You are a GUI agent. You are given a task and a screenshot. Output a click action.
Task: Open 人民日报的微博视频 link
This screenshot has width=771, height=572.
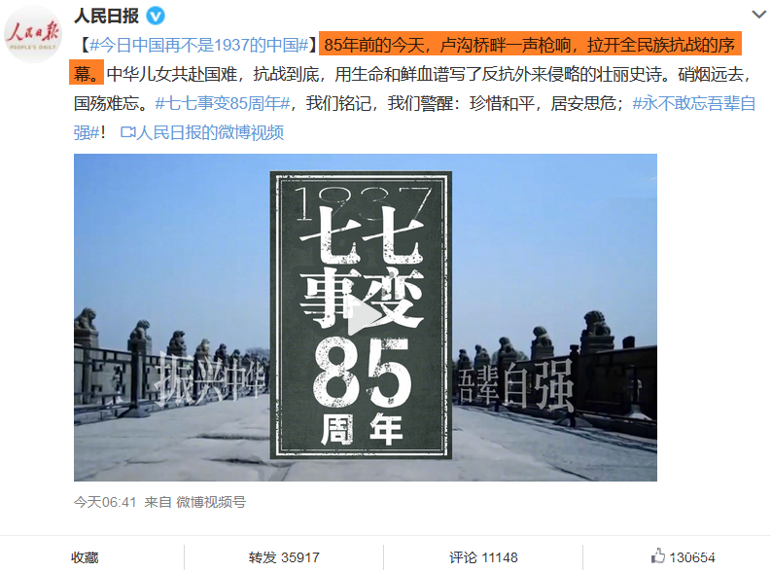[210, 132]
